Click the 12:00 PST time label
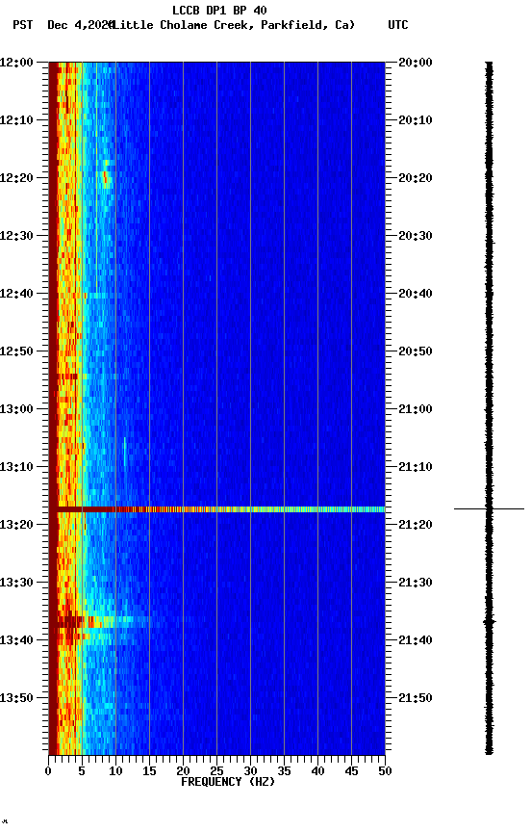This screenshot has height=832, width=531. tap(16, 63)
